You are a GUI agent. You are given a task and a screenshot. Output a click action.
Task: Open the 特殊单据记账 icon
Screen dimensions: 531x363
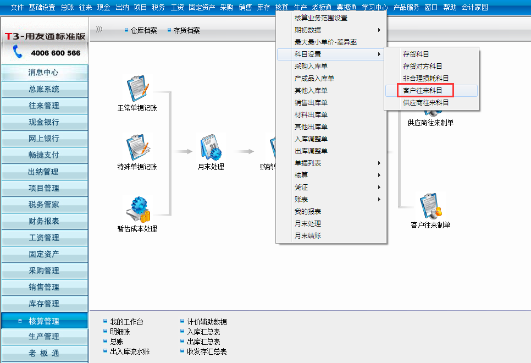[137, 148]
